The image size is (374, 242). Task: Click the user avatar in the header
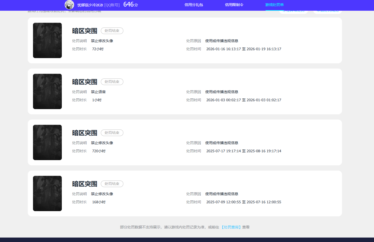69,5
